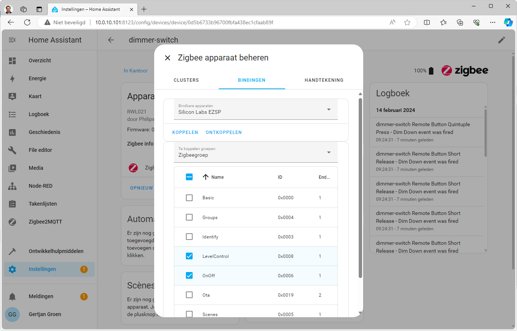This screenshot has height=331, width=517.
Task: Open Node-RED in the sidebar
Action: [x=40, y=186]
